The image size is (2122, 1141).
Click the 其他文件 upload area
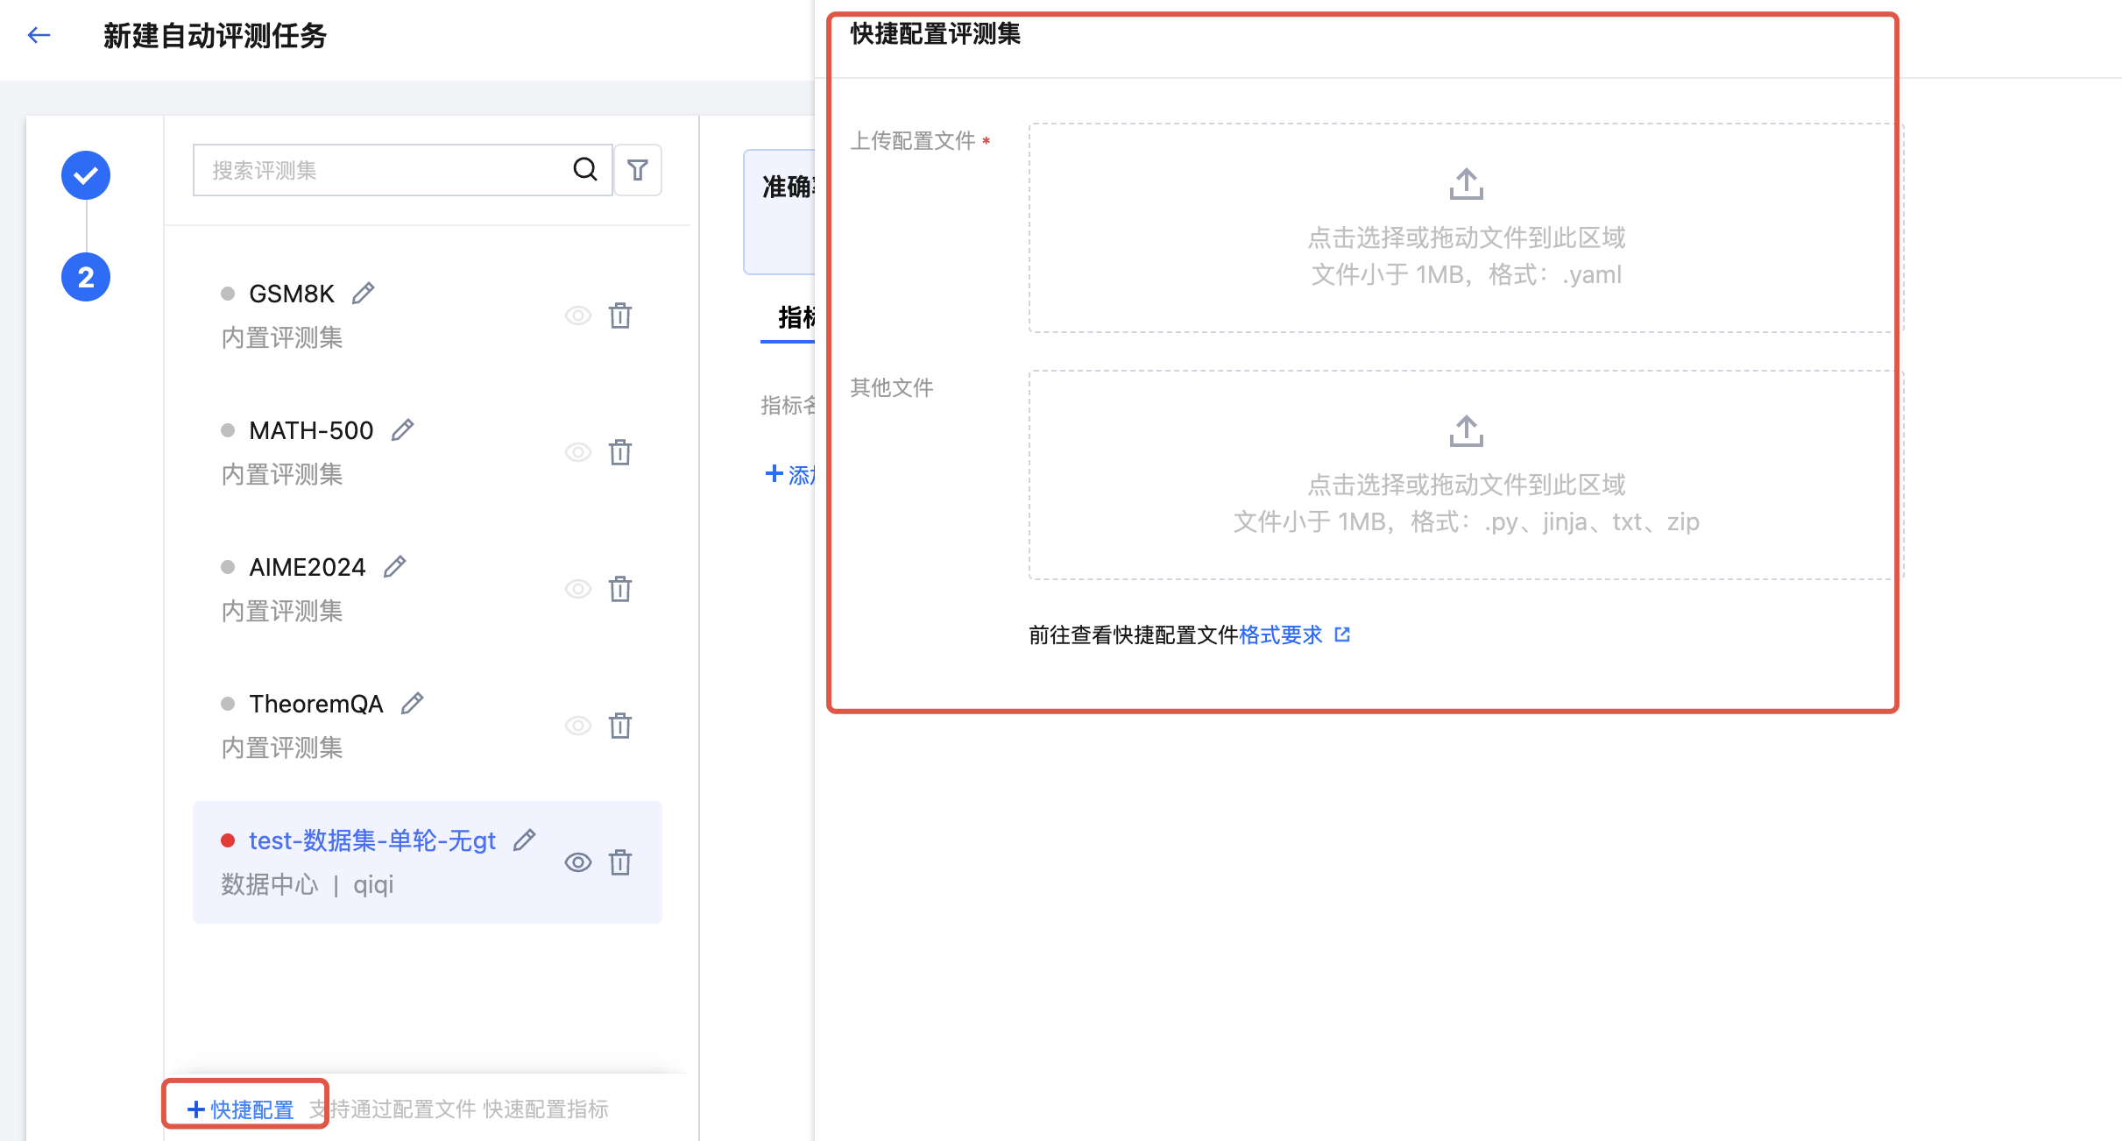click(x=1465, y=475)
